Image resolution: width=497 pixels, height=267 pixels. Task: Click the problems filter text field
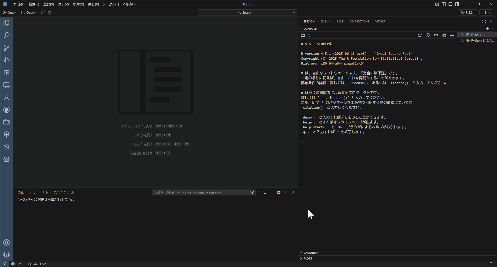point(200,193)
